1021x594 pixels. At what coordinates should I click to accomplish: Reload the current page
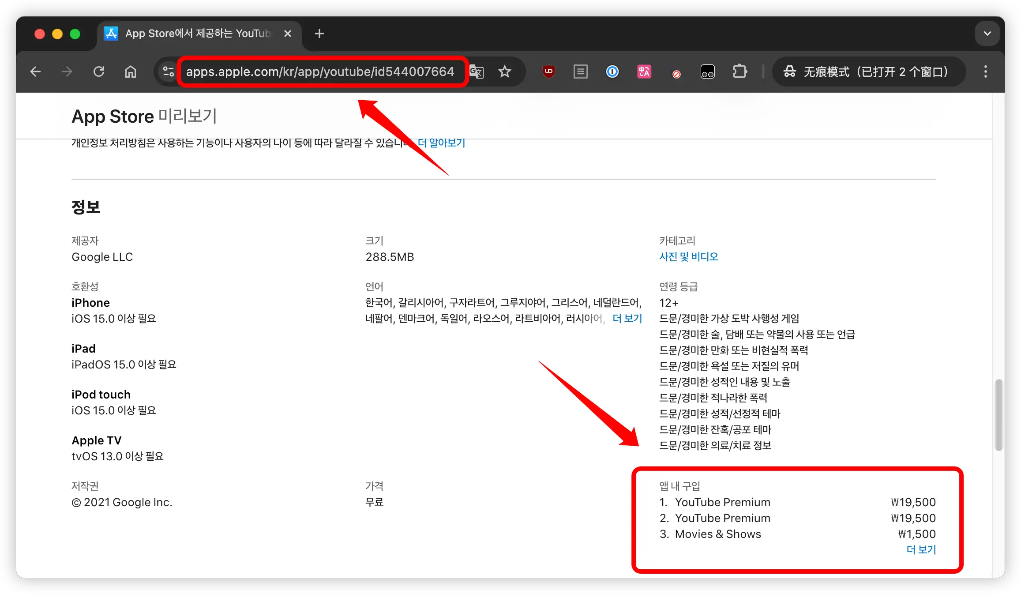point(99,71)
